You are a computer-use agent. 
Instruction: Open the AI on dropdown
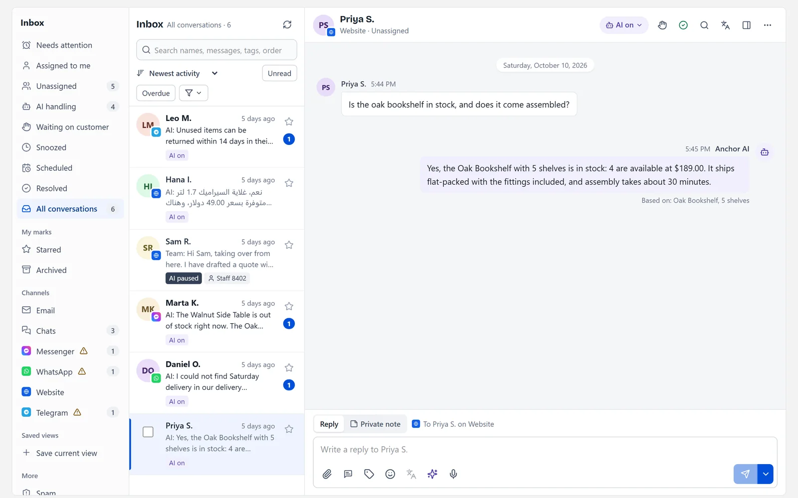(624, 25)
